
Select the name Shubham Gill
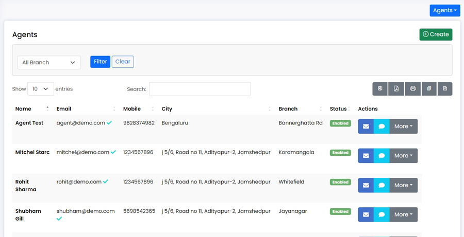coord(28,215)
